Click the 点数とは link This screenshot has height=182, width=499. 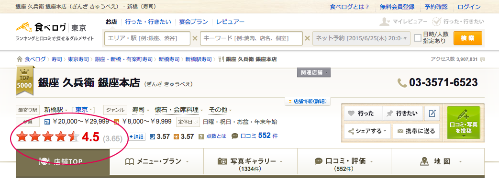coord(216,136)
